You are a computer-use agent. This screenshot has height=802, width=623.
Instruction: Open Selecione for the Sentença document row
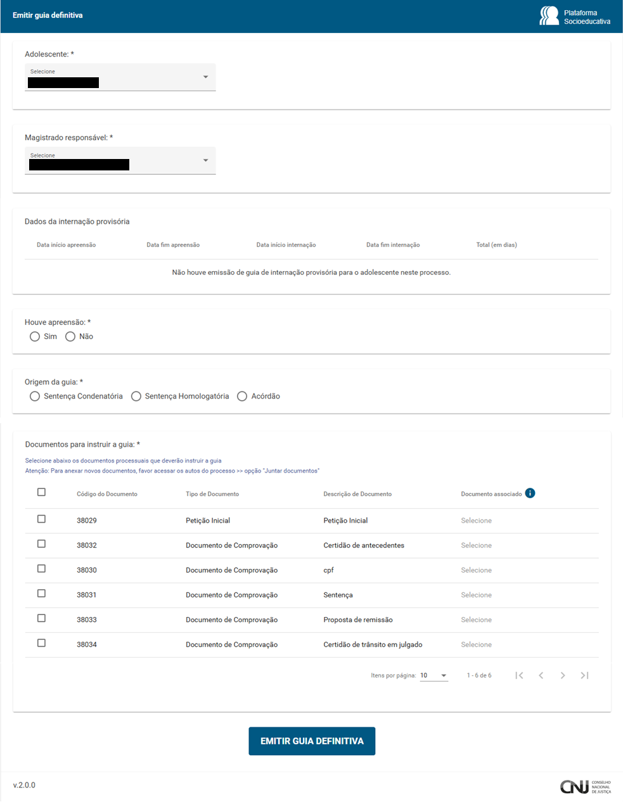476,595
